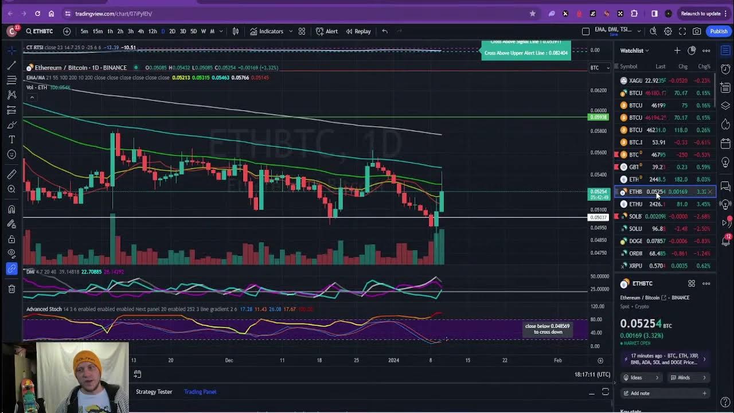Screen dimensions: 734x413
Task: Click the blue Publish button
Action: tap(718, 32)
